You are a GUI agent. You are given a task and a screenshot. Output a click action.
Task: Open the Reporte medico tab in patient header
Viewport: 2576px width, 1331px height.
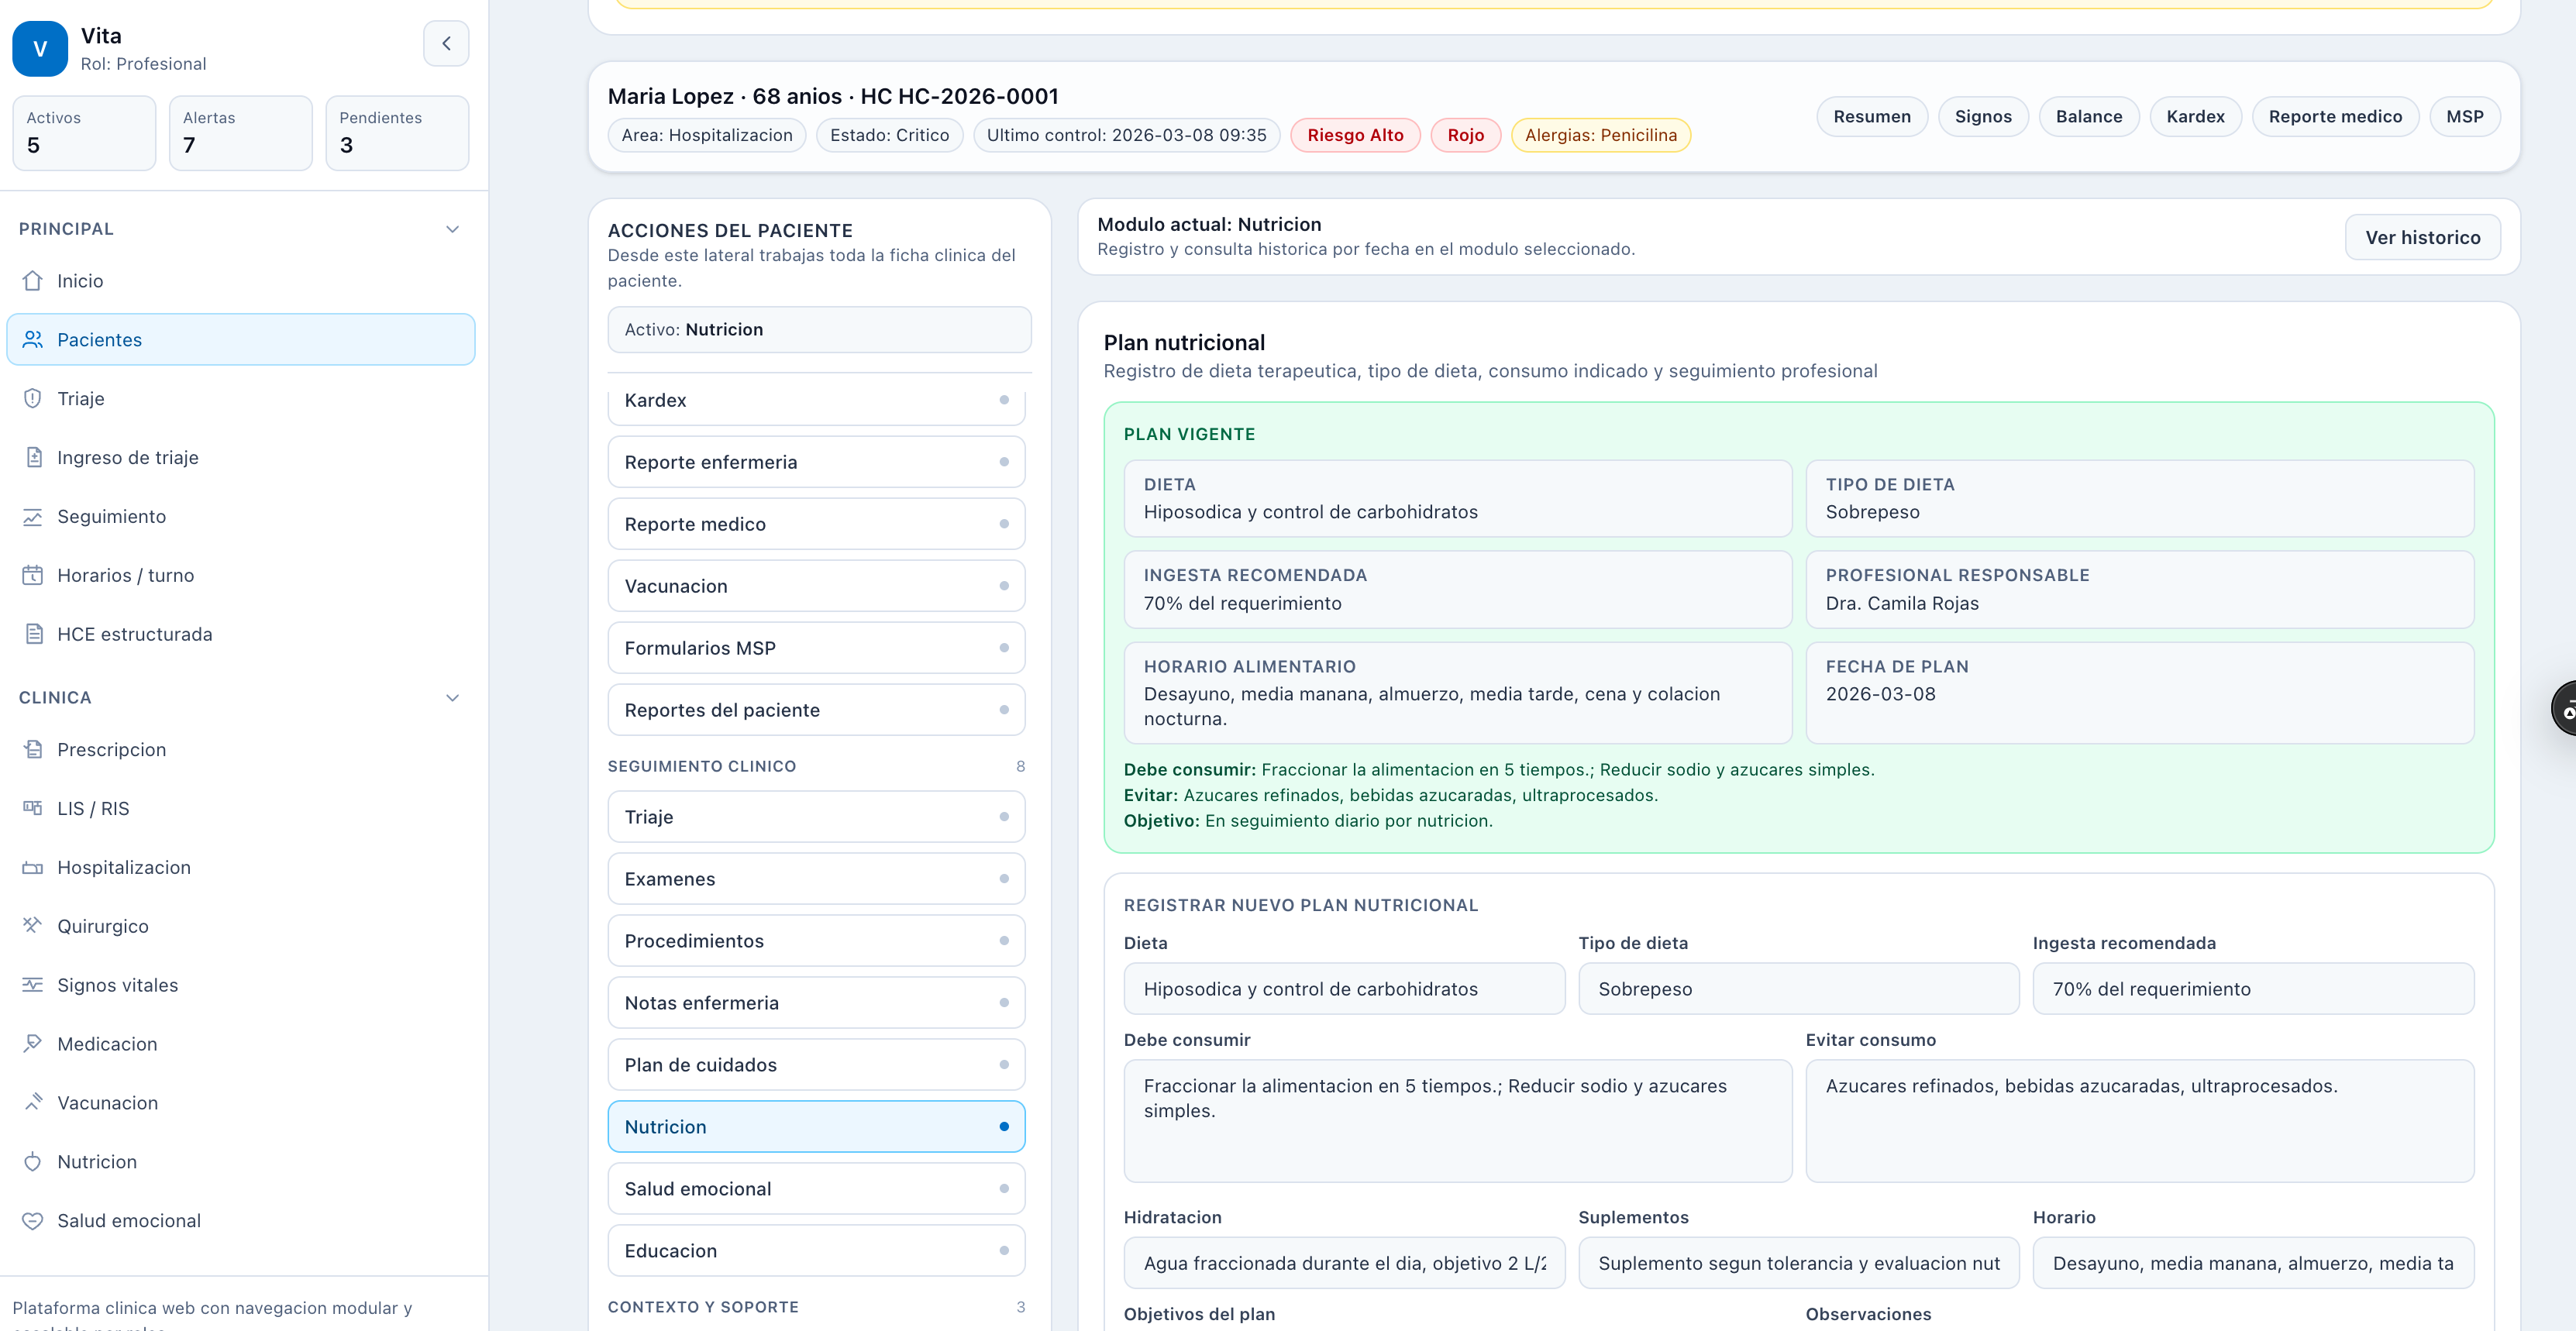click(2335, 117)
